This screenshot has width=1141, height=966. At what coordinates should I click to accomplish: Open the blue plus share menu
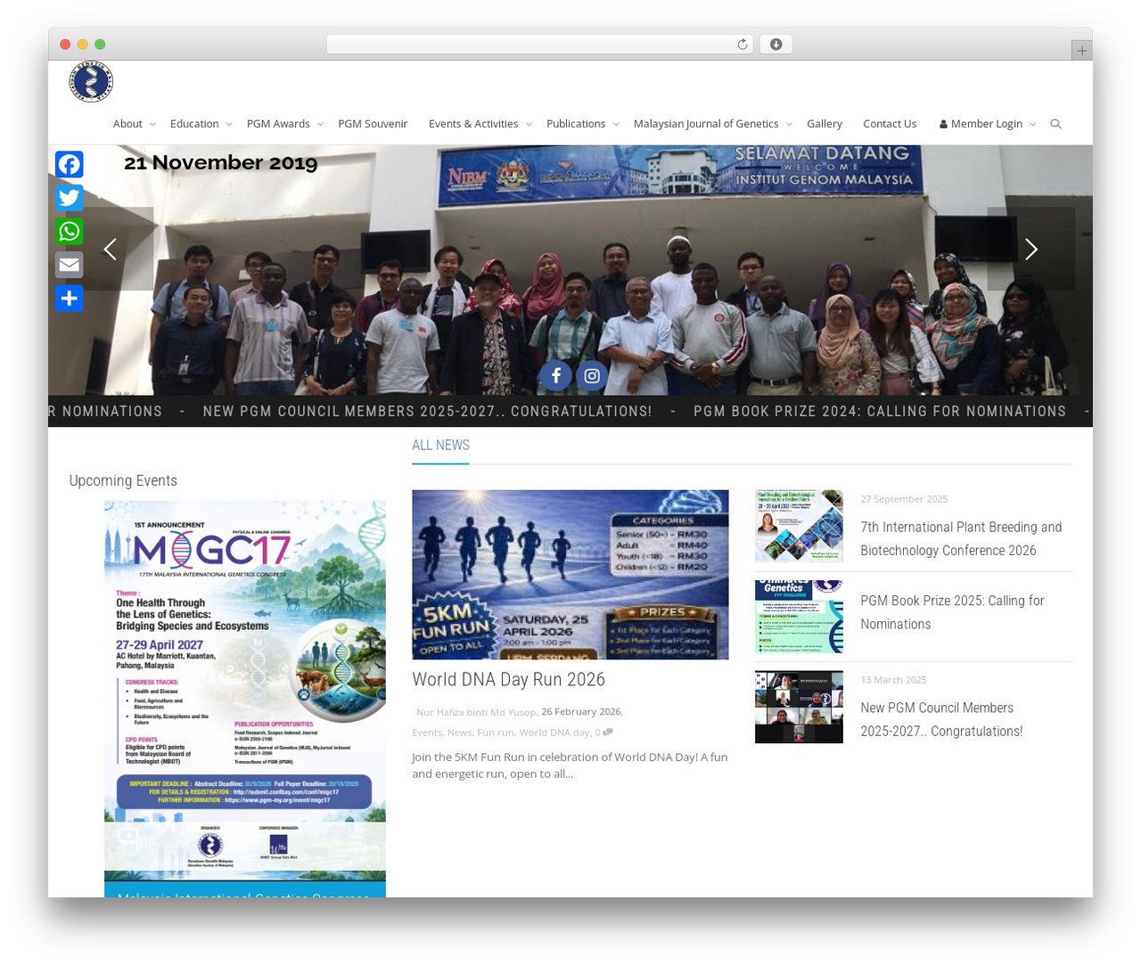coord(70,299)
